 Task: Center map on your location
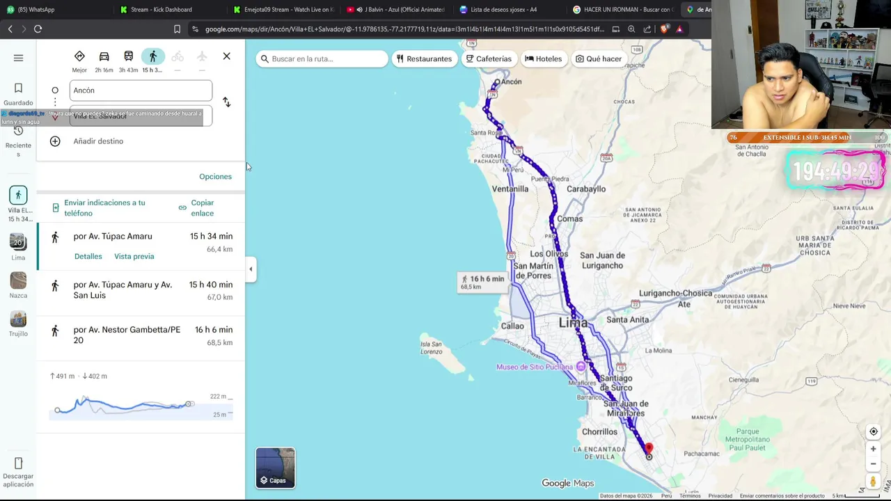(874, 431)
